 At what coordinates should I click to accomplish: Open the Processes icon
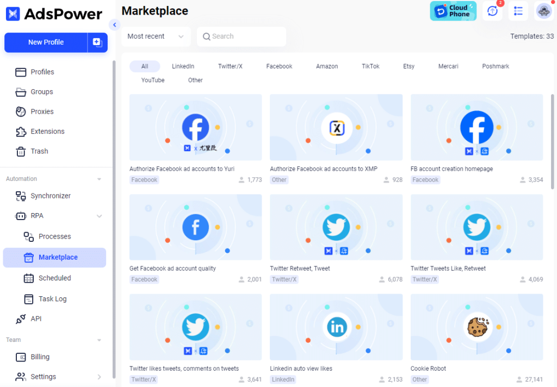tap(28, 236)
